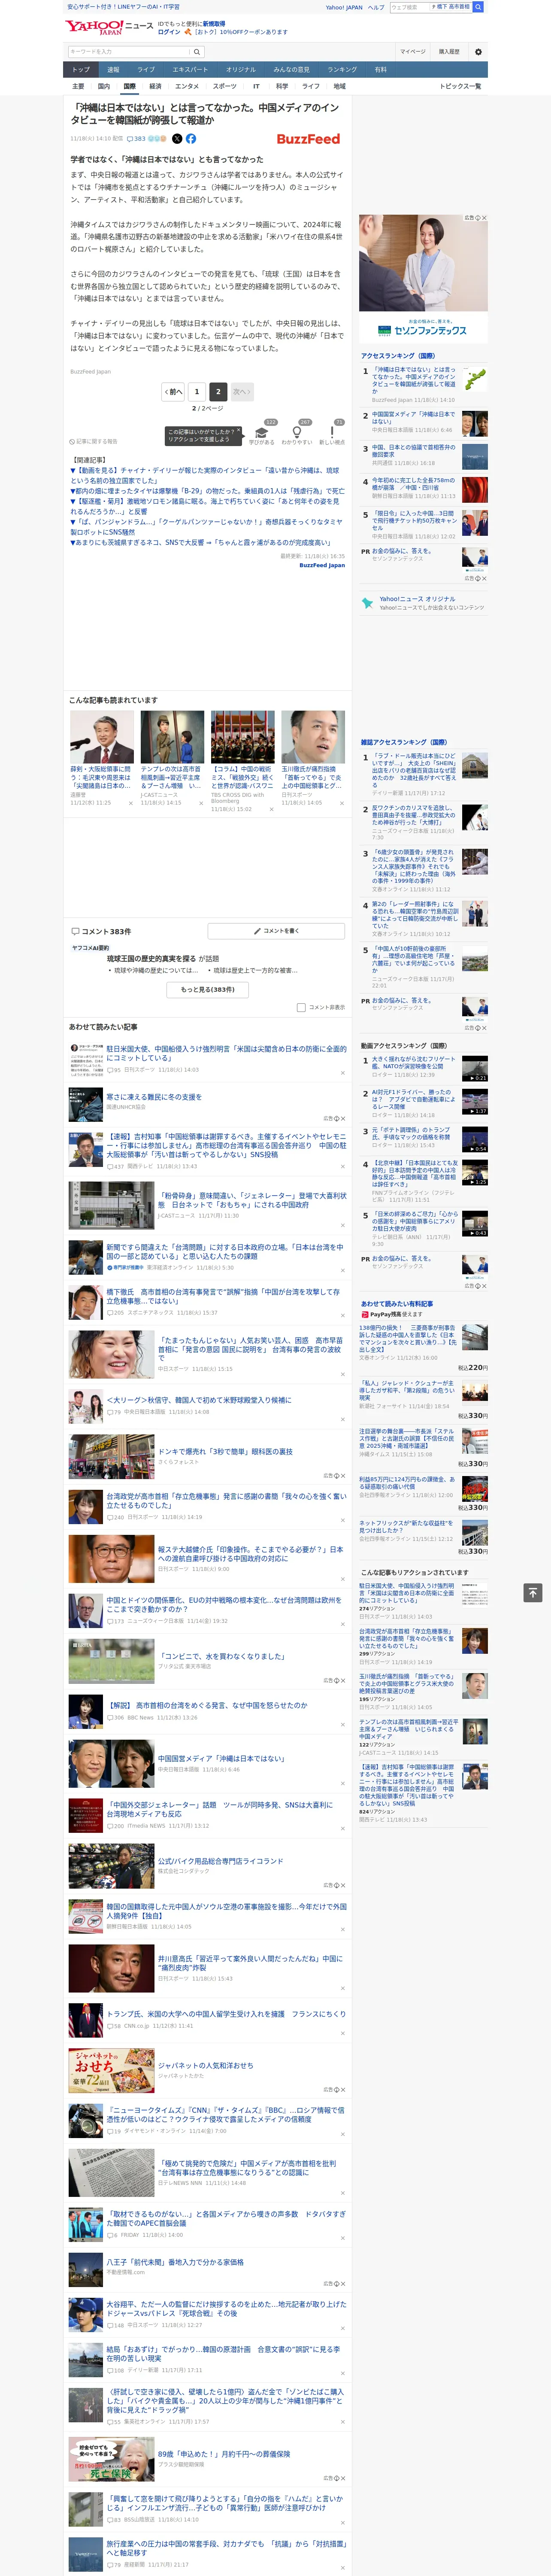
Task: Go to the previous page with 前へ
Action: pyautogui.click(x=173, y=392)
